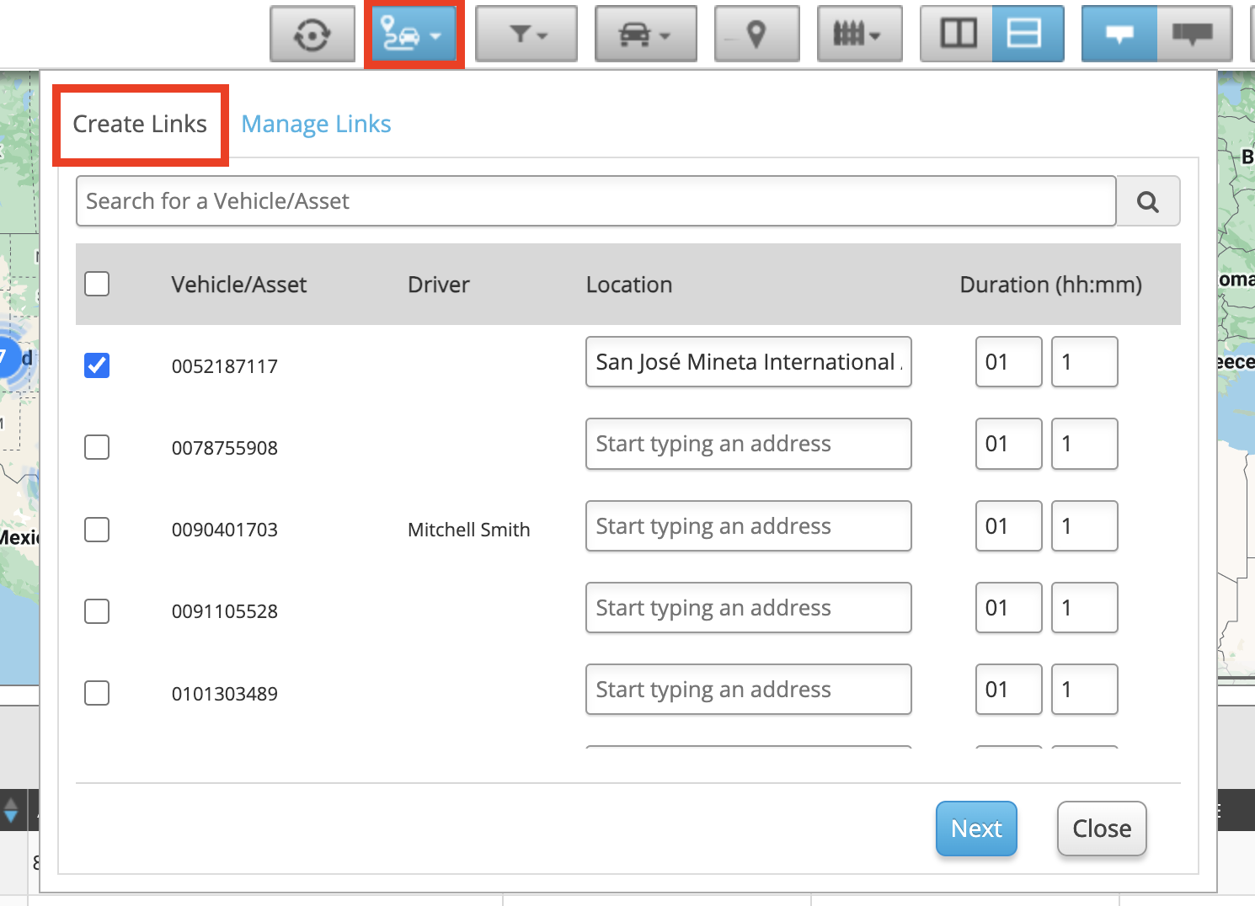Click the Vehicle/Asset column header

[239, 285]
